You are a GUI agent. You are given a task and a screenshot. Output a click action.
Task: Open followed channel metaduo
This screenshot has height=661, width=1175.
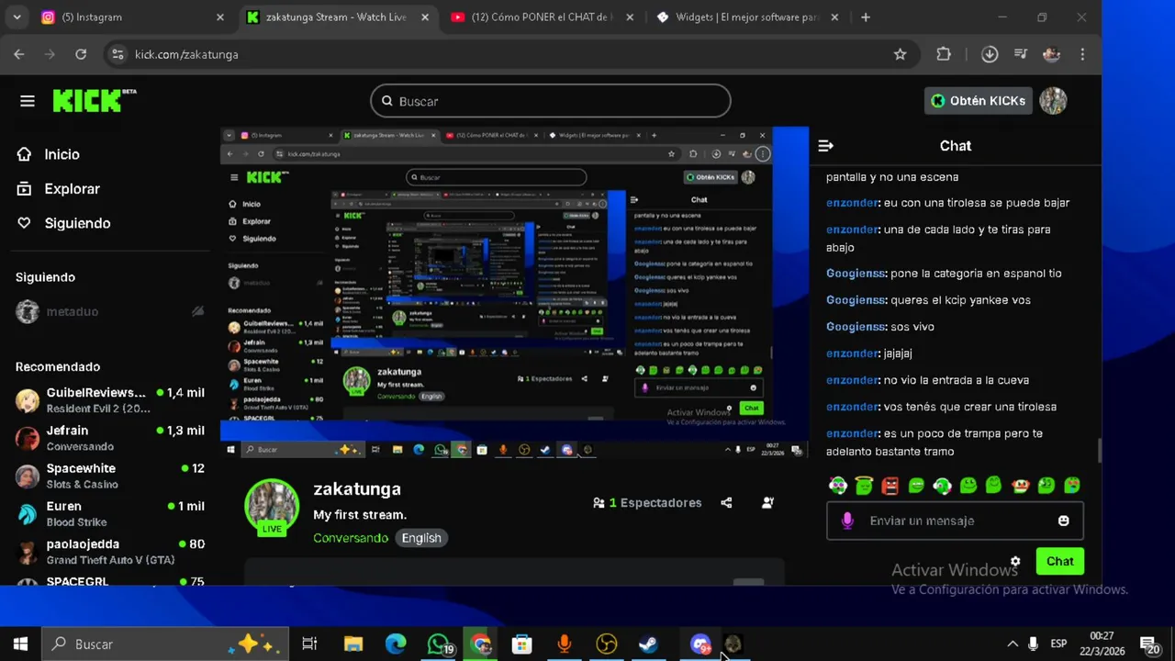[110, 311]
